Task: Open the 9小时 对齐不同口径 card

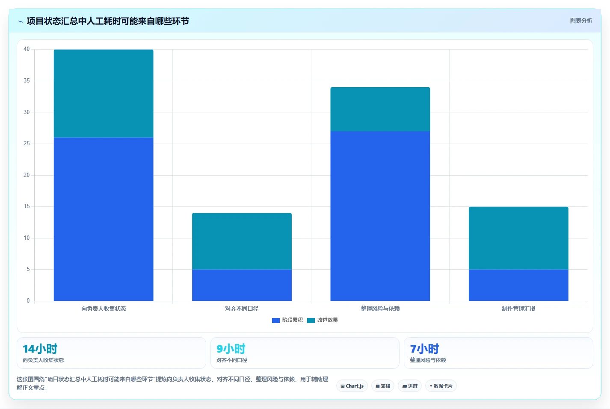Action: coord(305,353)
